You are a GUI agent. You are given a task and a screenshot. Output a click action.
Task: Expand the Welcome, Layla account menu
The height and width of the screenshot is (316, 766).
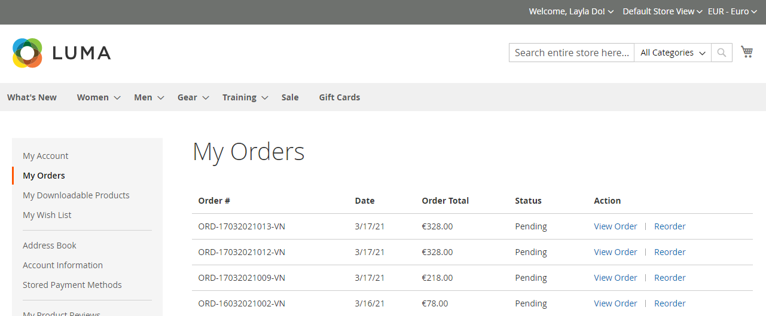coord(571,11)
